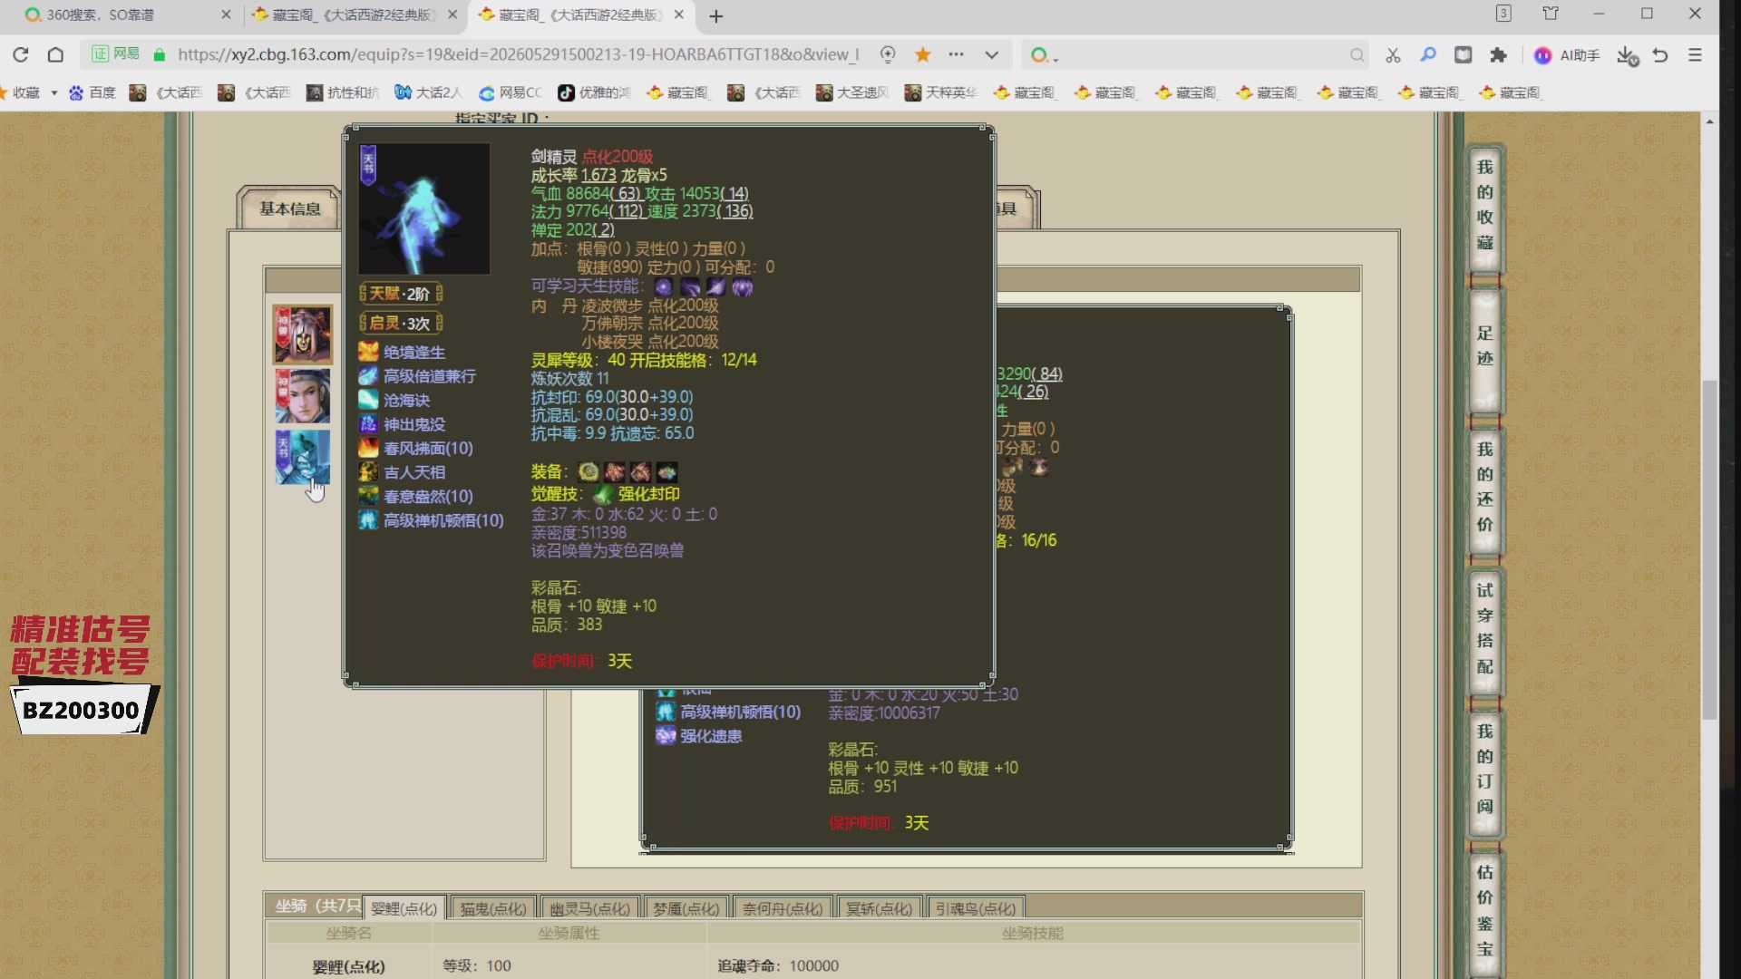The image size is (1741, 979).
Task: Click the 高级禅机顿悟(10) icon in 剑精灵 tooltip
Action: (368, 520)
